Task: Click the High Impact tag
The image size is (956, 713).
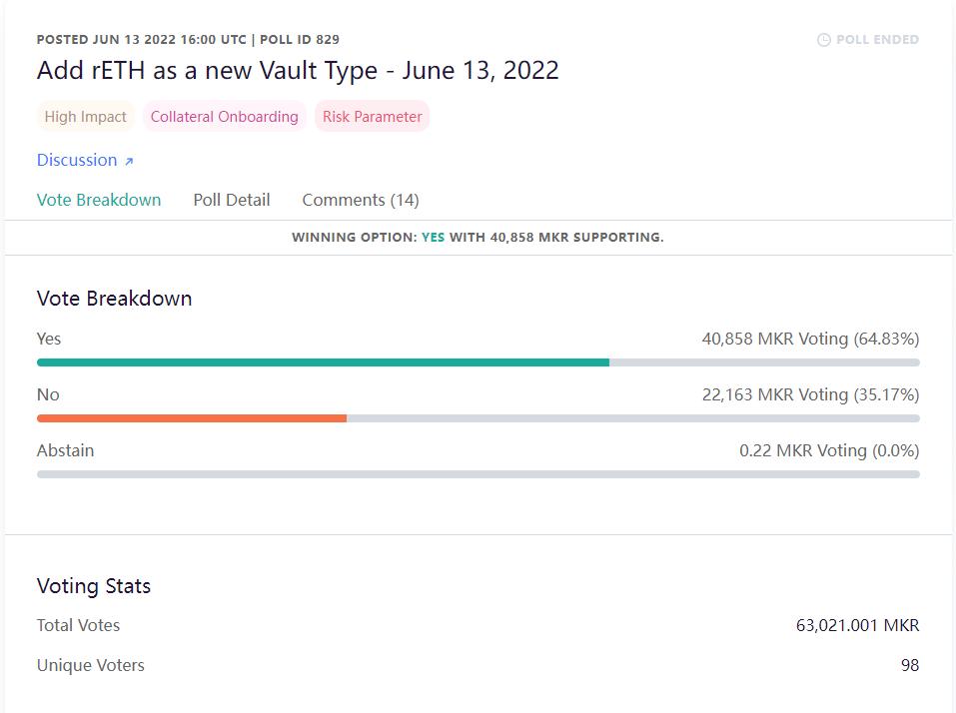Action: [86, 117]
